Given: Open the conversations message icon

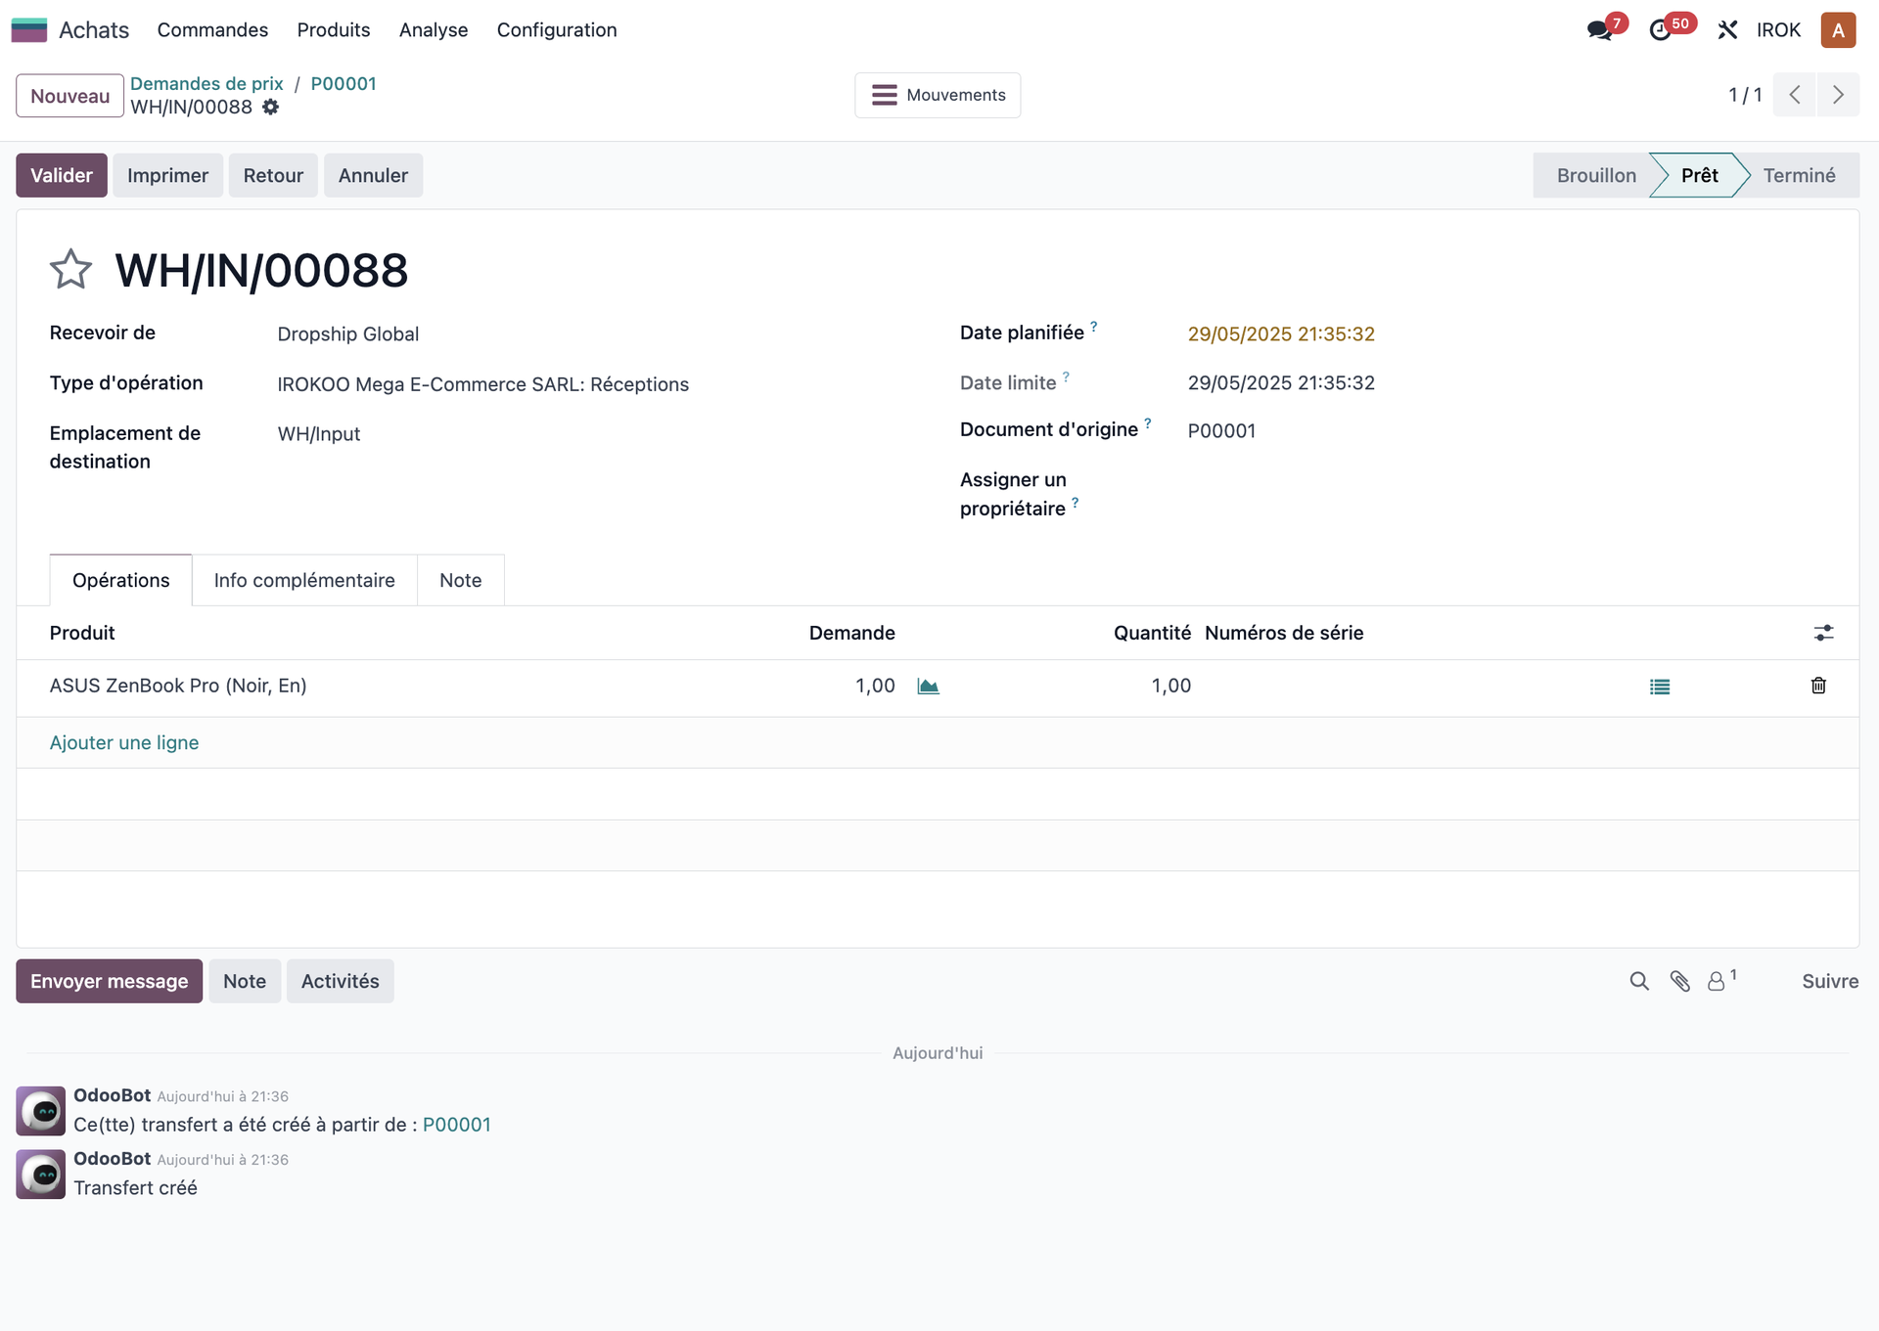Looking at the screenshot, I should [1600, 30].
